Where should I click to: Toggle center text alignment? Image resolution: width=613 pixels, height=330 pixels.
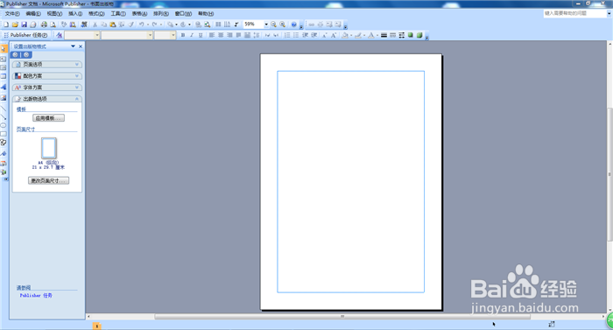point(221,35)
